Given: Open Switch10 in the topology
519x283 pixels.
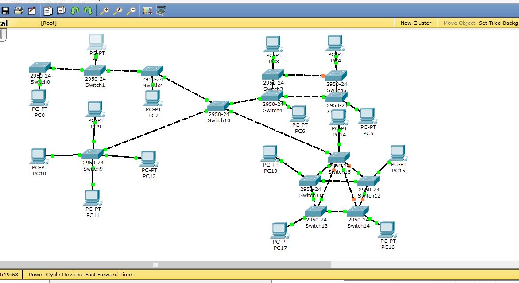Looking at the screenshot, I should click(x=218, y=107).
